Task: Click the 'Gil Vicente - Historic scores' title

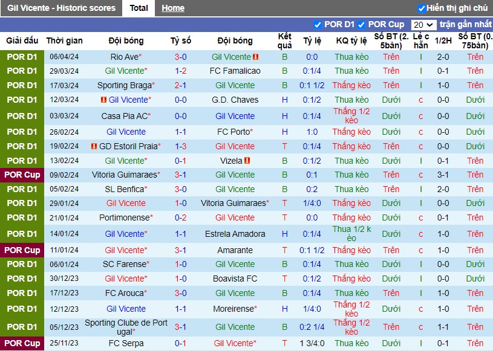Action: (x=61, y=8)
